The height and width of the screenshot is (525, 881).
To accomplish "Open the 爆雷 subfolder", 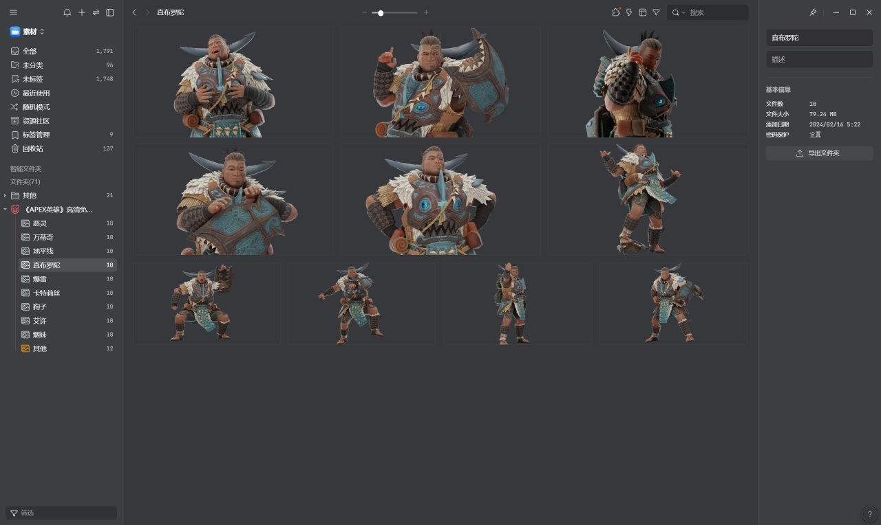I will click(x=67, y=279).
